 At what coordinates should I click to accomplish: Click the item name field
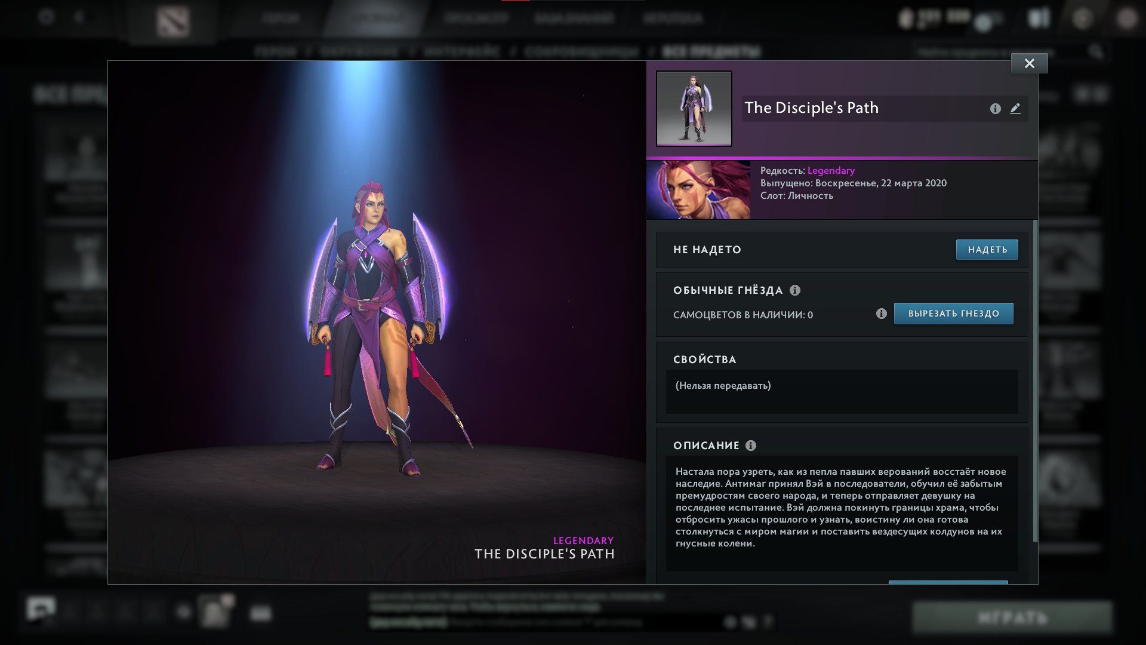[860, 109]
